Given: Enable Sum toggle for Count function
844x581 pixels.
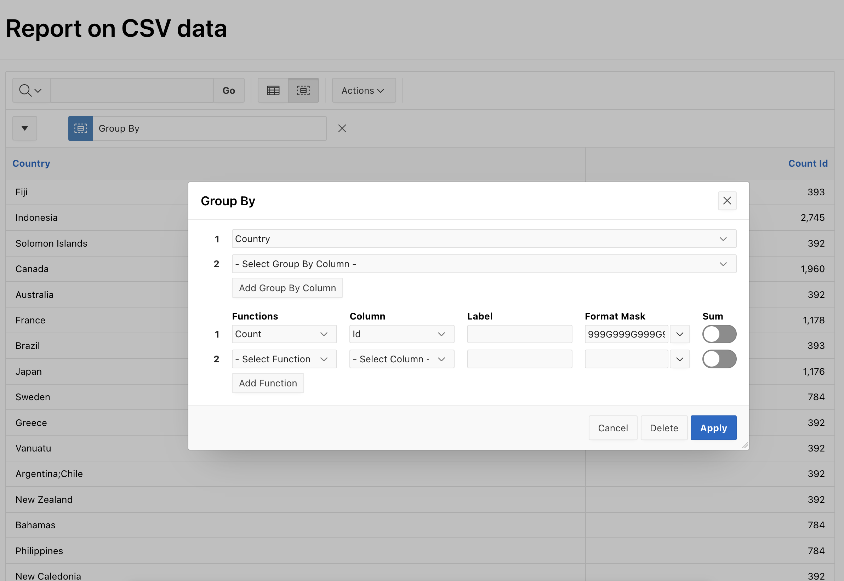Looking at the screenshot, I should coord(719,334).
